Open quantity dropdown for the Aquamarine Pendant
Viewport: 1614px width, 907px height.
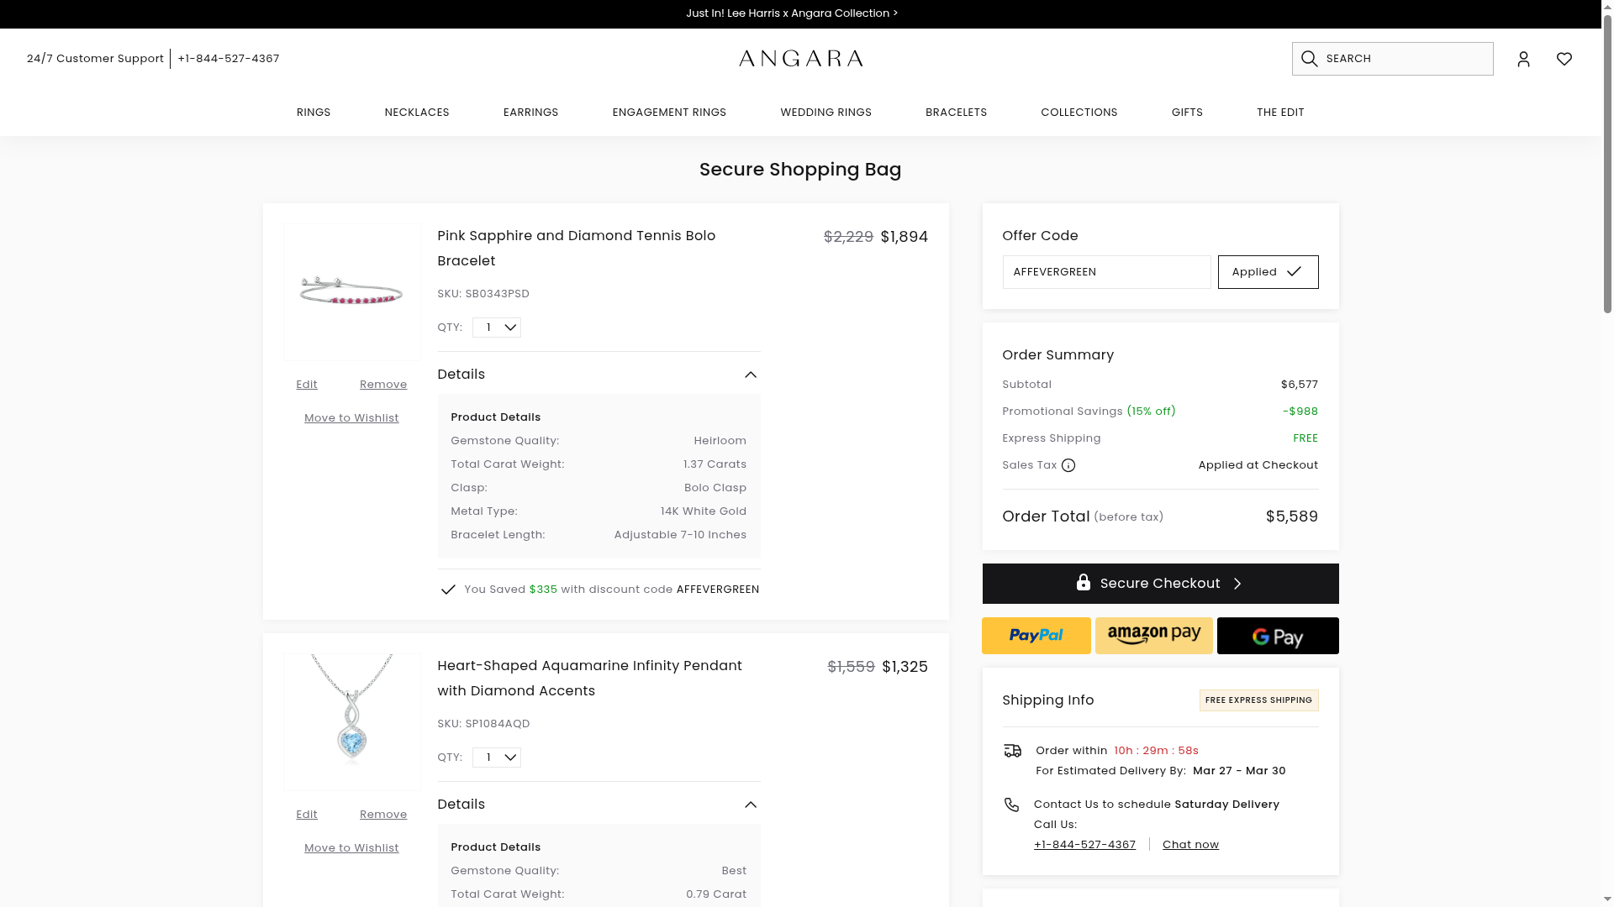(496, 758)
